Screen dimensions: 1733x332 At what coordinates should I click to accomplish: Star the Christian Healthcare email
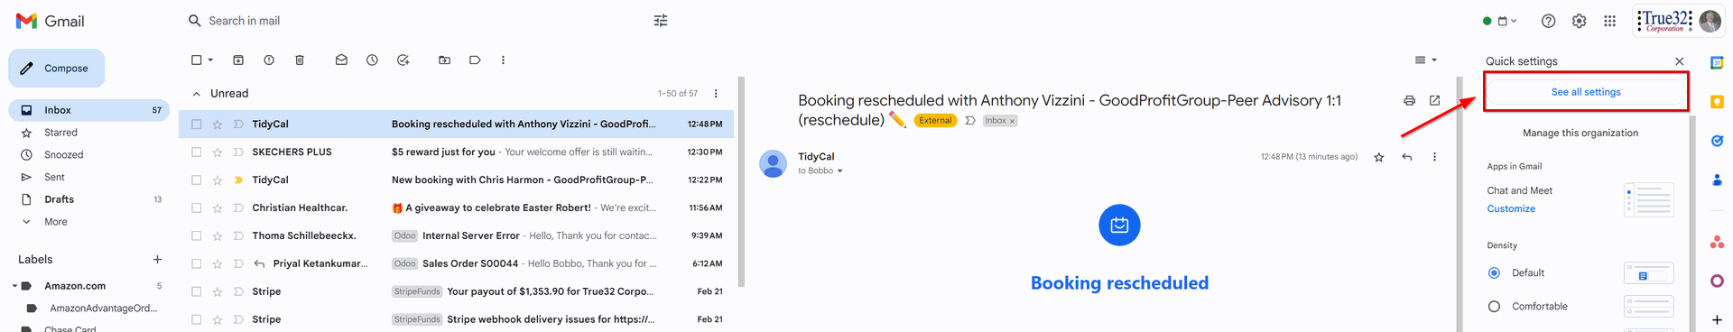point(218,208)
